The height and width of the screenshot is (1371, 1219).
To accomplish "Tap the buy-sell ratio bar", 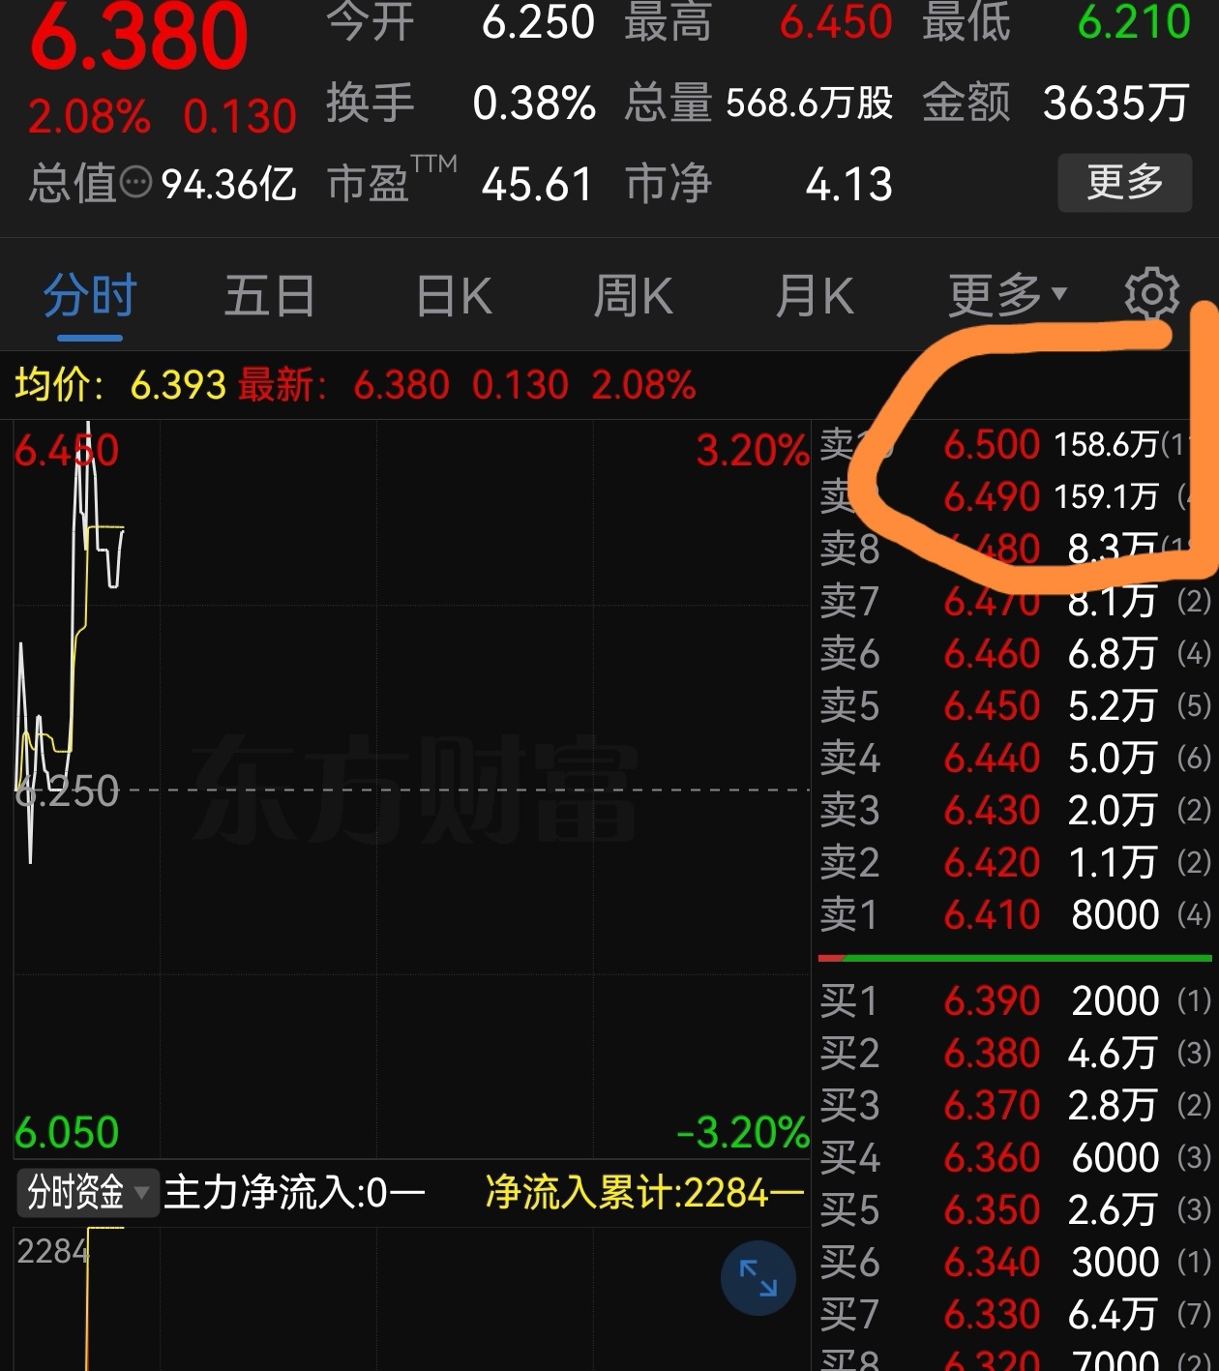I will 1015,958.
